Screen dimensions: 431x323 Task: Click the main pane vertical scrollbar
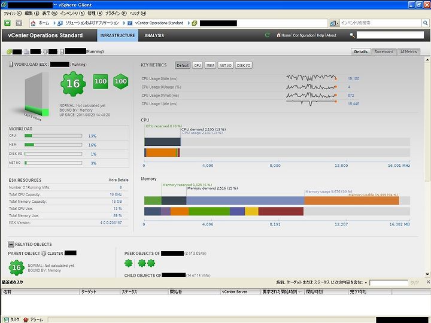[x=427, y=167]
